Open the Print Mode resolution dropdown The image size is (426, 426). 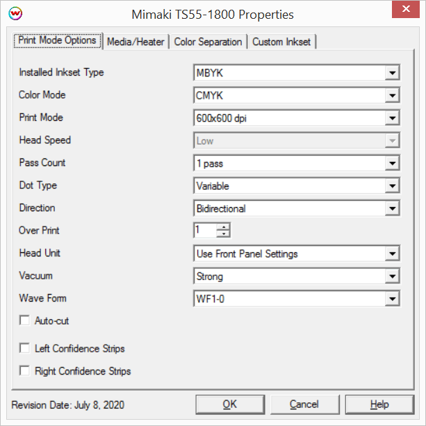(x=393, y=118)
